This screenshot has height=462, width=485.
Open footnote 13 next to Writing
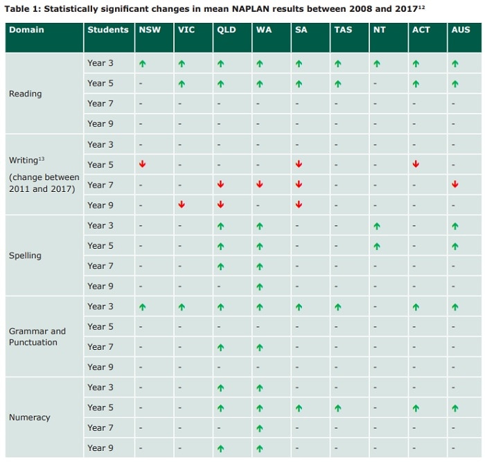41,159
